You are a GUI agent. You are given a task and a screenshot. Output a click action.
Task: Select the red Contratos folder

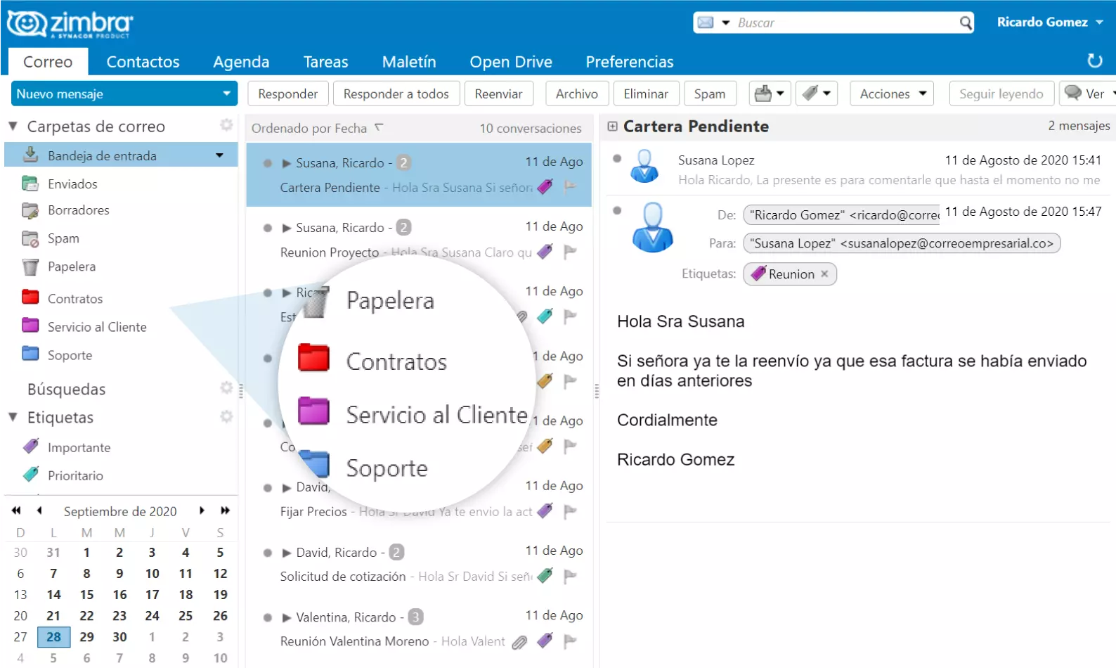74,299
